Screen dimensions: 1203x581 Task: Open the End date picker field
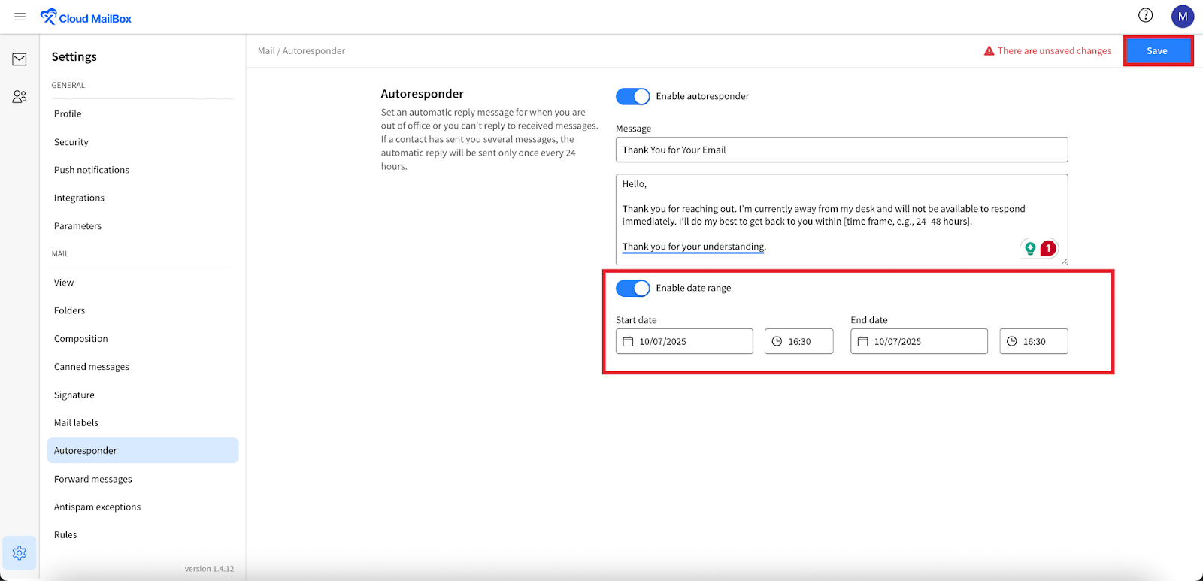click(919, 341)
